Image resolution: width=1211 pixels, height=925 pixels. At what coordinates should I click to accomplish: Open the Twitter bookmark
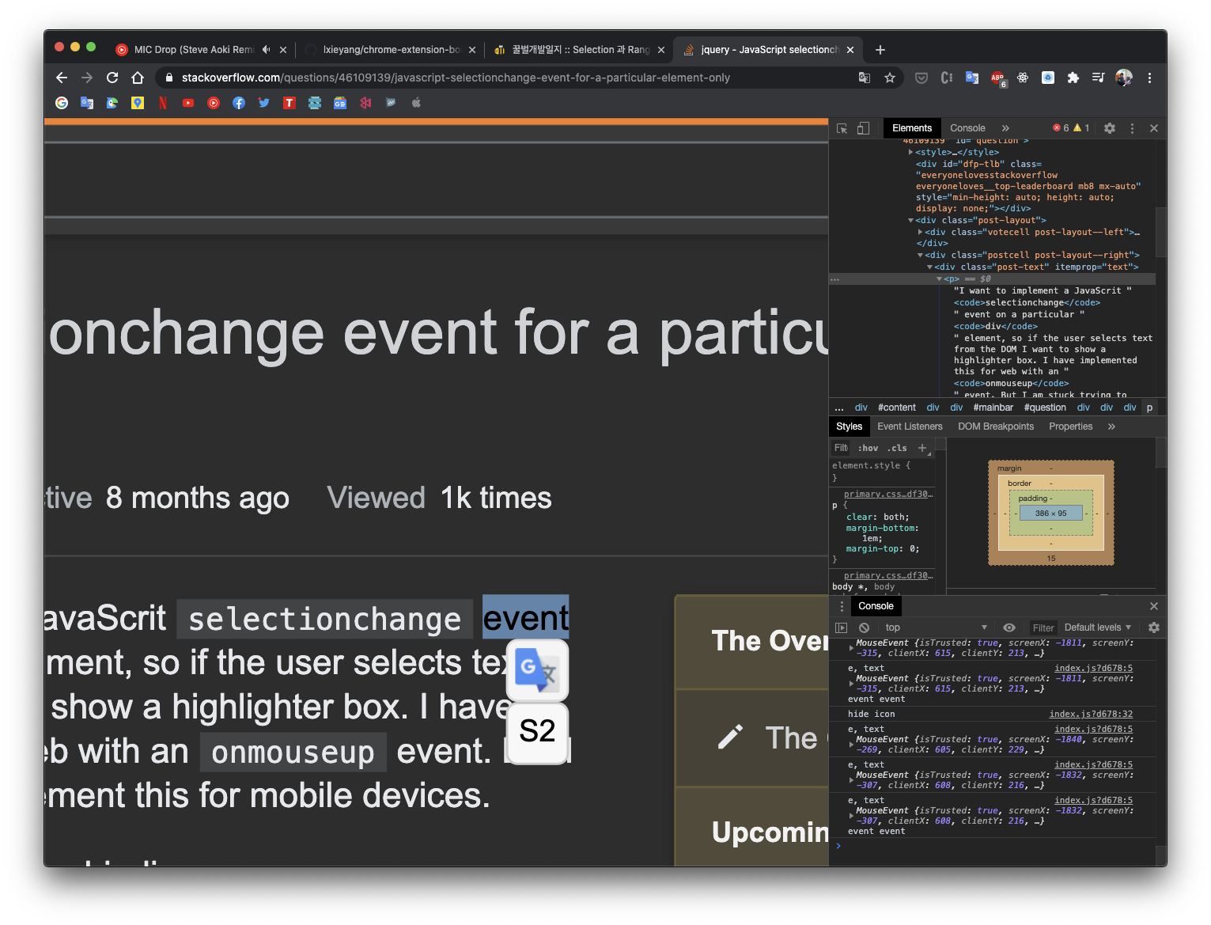click(264, 103)
